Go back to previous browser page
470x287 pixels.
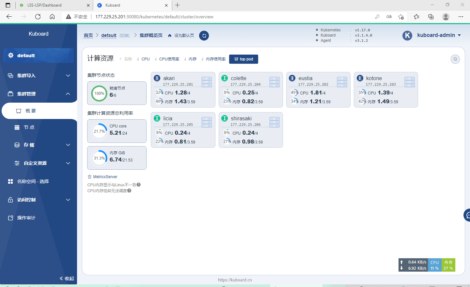(9, 17)
